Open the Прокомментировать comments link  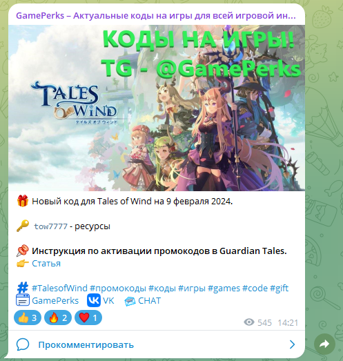point(86,344)
